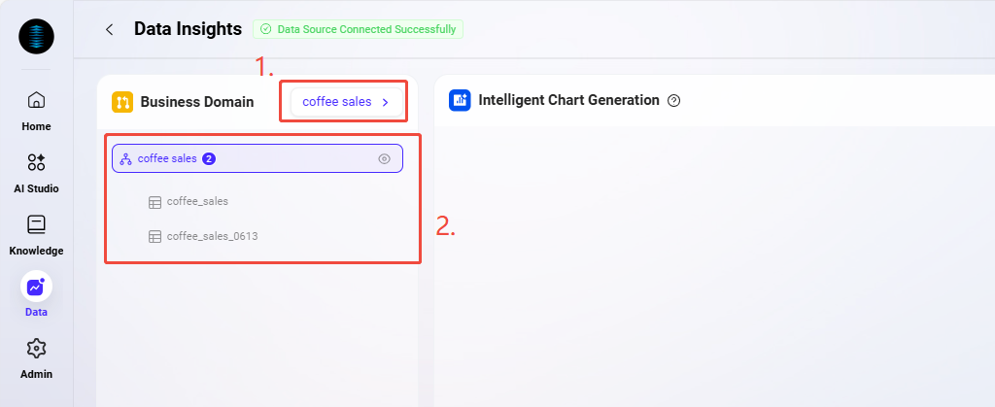Open the Admin settings gear
This screenshot has width=995, height=407.
36,349
